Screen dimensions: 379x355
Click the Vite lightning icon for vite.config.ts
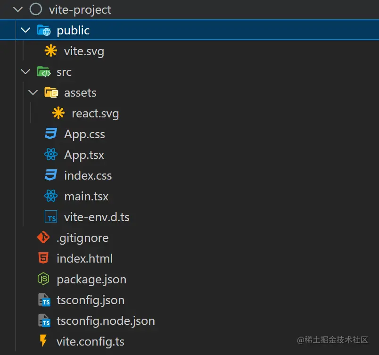point(43,341)
